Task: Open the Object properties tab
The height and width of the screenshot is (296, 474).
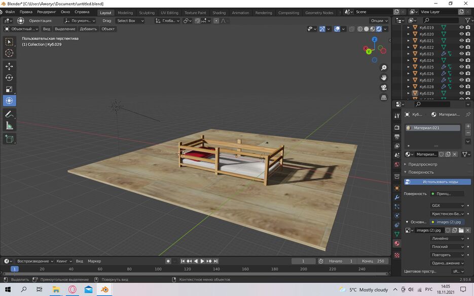Action: [x=397, y=188]
